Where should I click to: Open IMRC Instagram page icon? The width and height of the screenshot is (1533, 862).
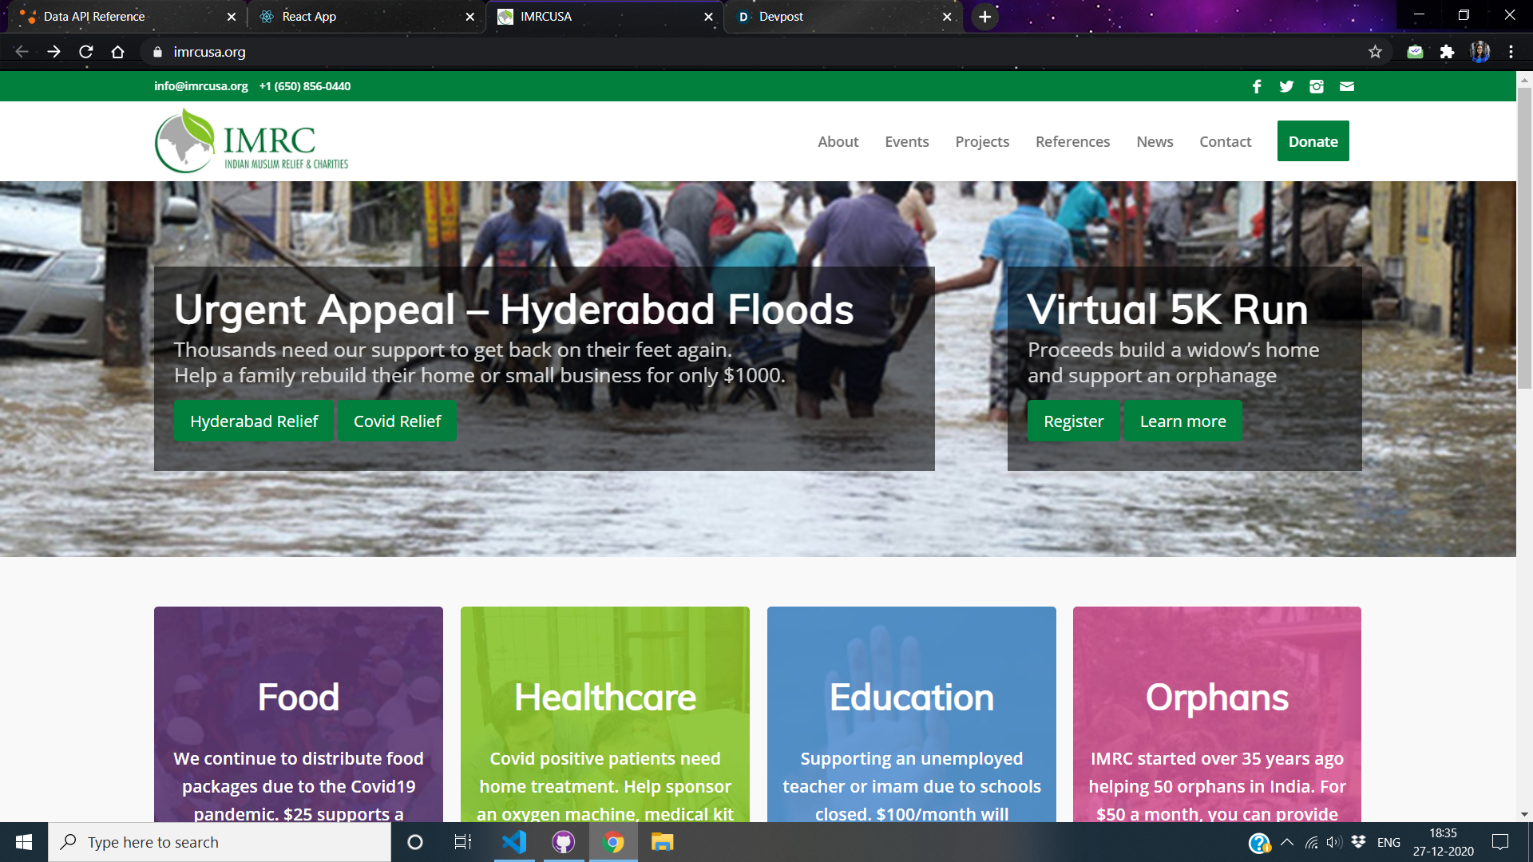pos(1317,86)
